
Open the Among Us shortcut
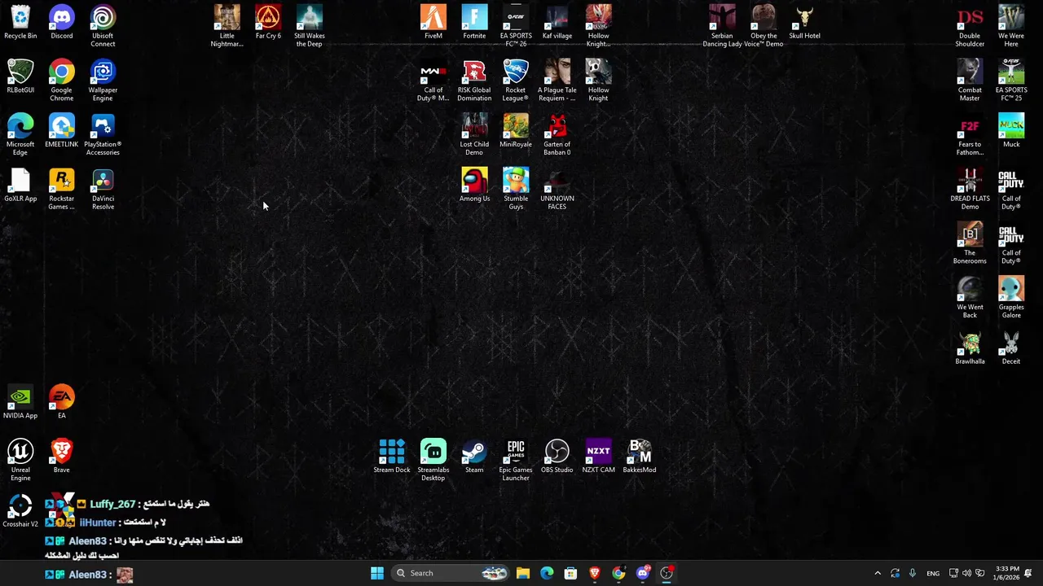pyautogui.click(x=474, y=186)
